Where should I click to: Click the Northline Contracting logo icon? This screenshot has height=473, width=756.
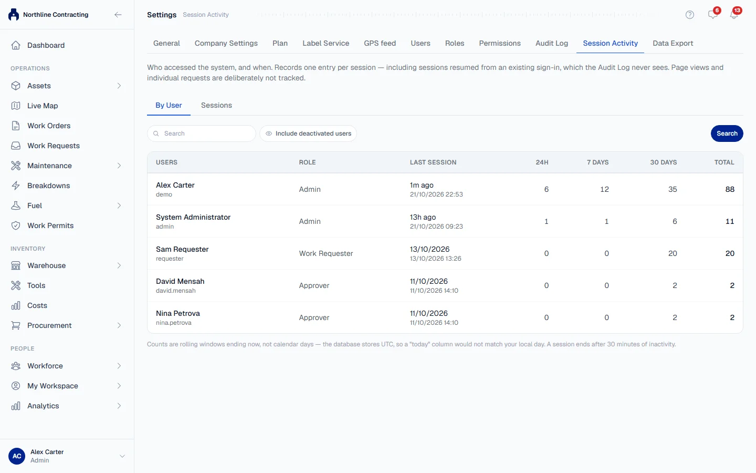pyautogui.click(x=14, y=15)
